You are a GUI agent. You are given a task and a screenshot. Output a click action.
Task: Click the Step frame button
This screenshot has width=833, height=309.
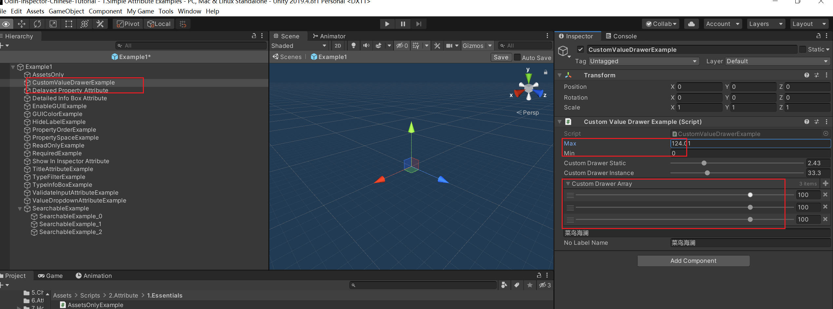(x=418, y=24)
